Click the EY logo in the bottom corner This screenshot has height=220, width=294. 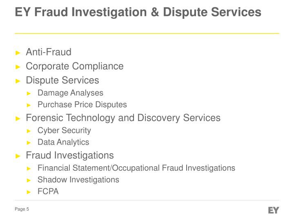pos(273,210)
